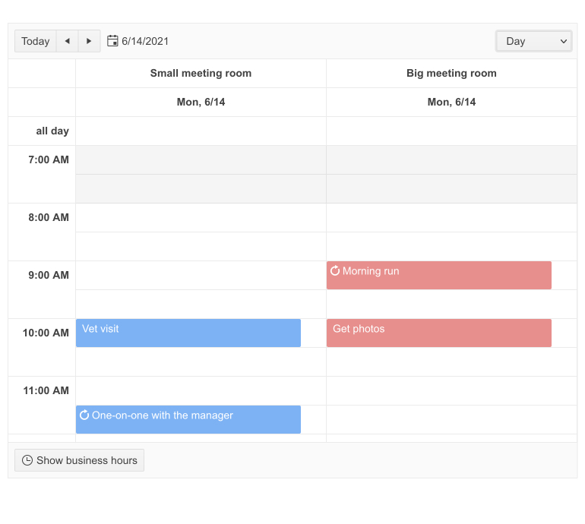
Task: Select the Get photos event
Action: coord(439,333)
